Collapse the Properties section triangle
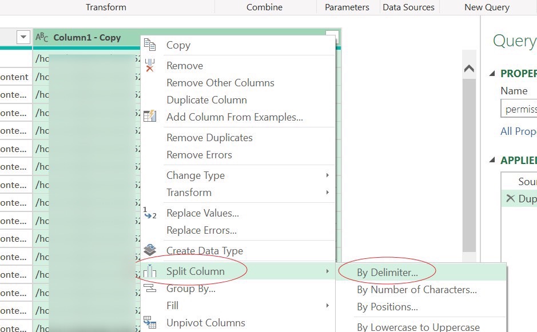 (x=492, y=74)
